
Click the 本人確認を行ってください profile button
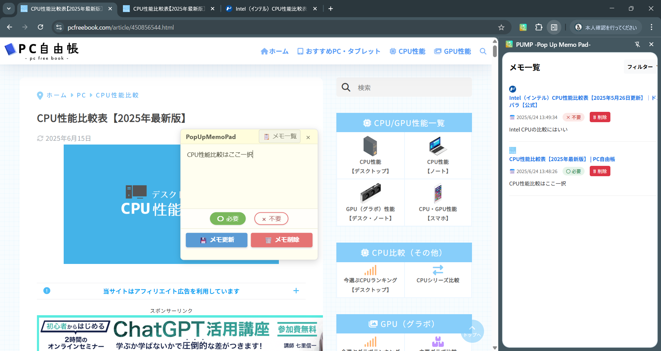tap(606, 27)
